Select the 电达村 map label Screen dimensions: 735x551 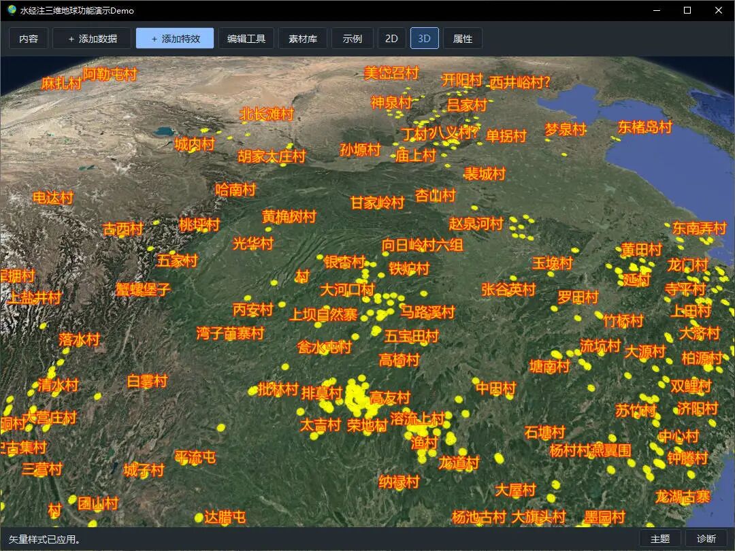coord(53,197)
